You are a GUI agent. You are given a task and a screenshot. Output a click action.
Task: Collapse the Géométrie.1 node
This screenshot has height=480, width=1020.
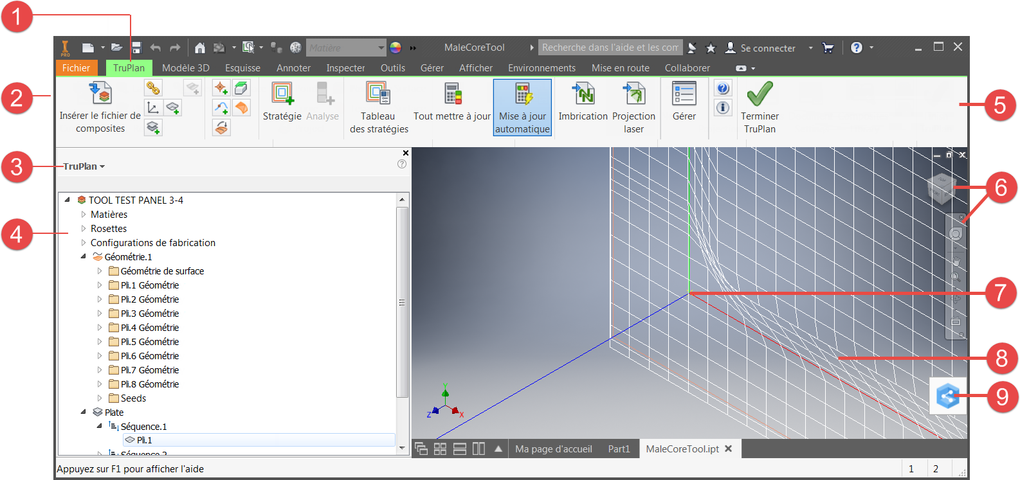[84, 256]
